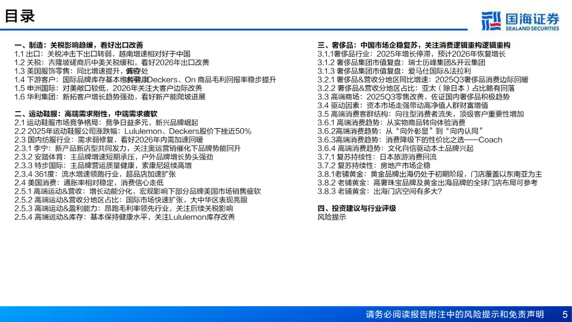572x322 pixels.
Task: Open entry 2.3.1 李宁
Action: tap(128, 148)
